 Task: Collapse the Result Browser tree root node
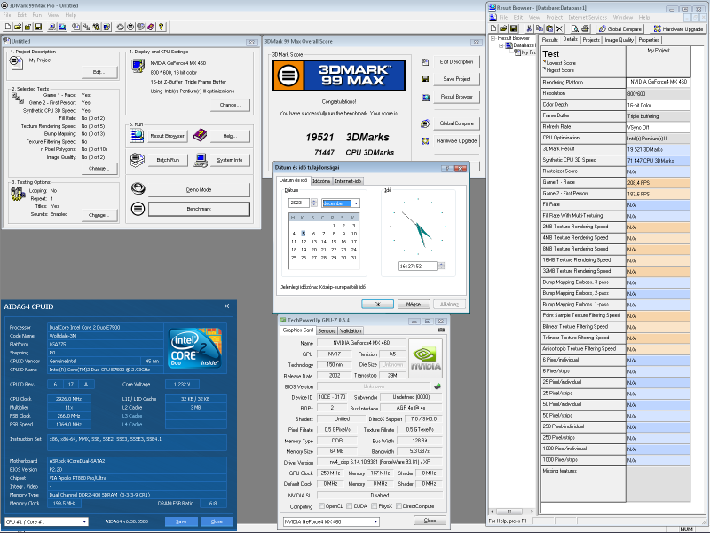pyautogui.click(x=493, y=38)
